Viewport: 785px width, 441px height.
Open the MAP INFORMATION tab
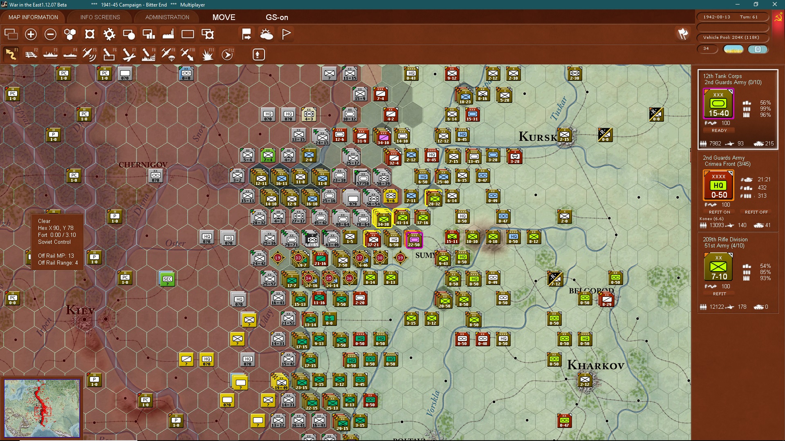point(33,17)
